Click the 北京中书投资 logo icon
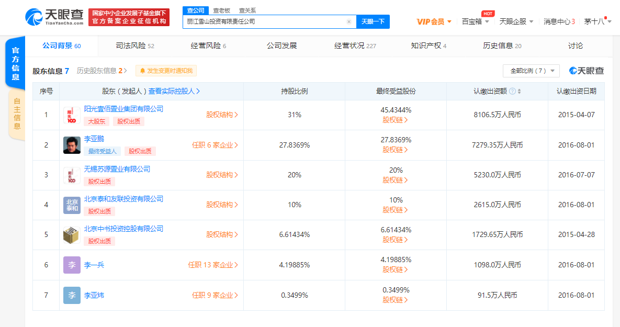Screen dimensions: 620x327 (72, 235)
